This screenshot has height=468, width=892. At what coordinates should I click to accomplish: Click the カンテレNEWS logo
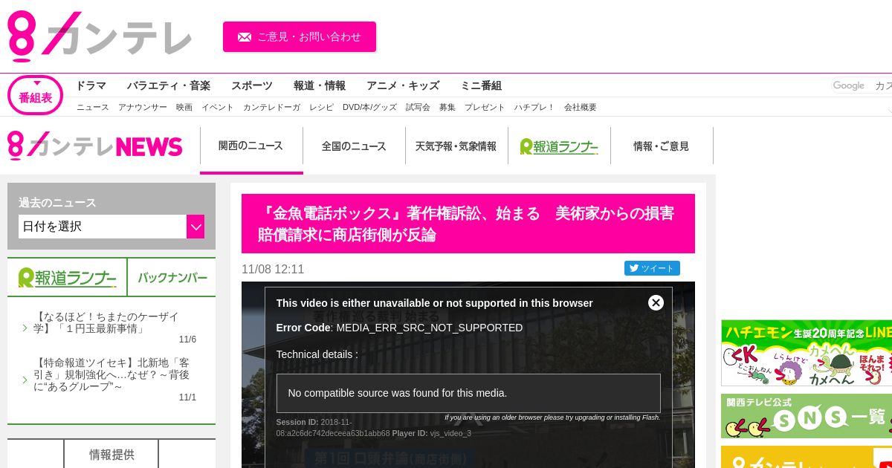(95, 146)
